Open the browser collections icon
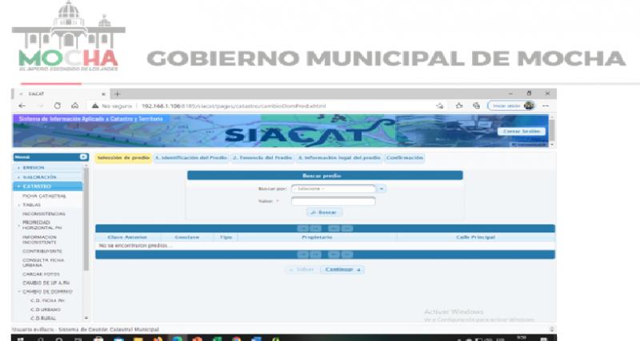This screenshot has width=640, height=341. coord(476,105)
